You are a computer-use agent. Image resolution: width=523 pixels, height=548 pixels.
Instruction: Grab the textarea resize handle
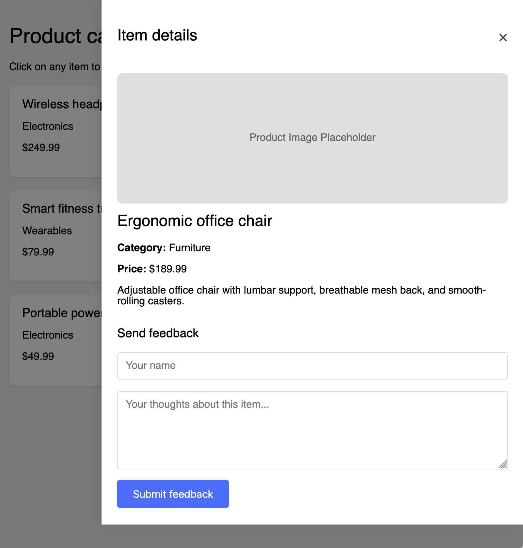point(503,464)
